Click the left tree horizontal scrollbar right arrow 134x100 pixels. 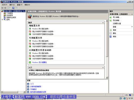[x=24, y=92]
